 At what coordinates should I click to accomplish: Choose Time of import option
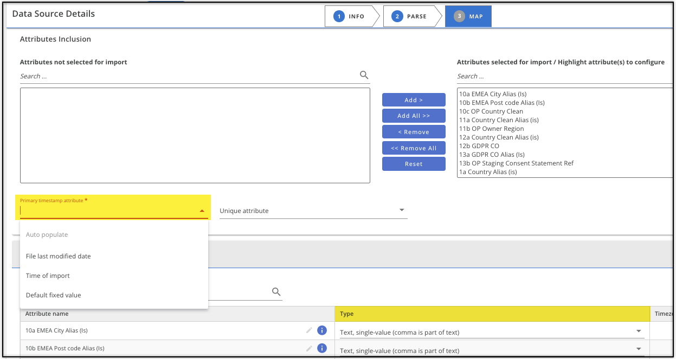pyautogui.click(x=48, y=276)
